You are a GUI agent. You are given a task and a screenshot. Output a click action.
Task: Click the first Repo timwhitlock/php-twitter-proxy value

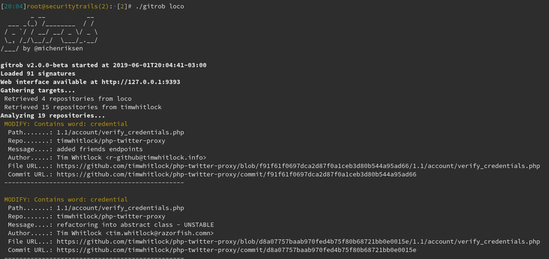(x=111, y=141)
